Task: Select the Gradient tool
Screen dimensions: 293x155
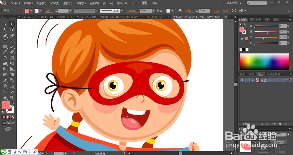Action: click(x=12, y=75)
